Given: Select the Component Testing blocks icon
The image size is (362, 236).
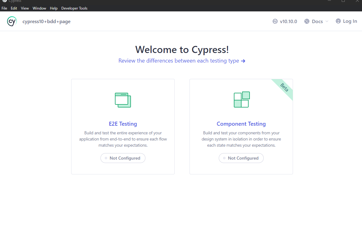Looking at the screenshot, I should coord(241,100).
